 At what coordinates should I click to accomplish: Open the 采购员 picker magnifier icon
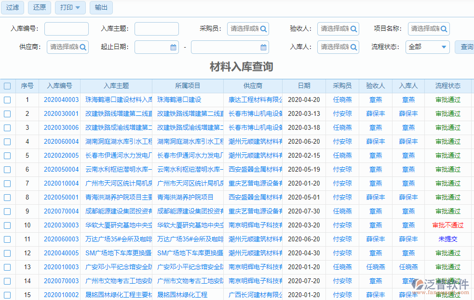[x=264, y=28]
